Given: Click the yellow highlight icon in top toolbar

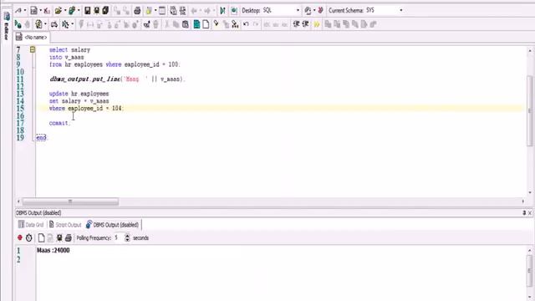Looking at the screenshot, I should [x=149, y=11].
